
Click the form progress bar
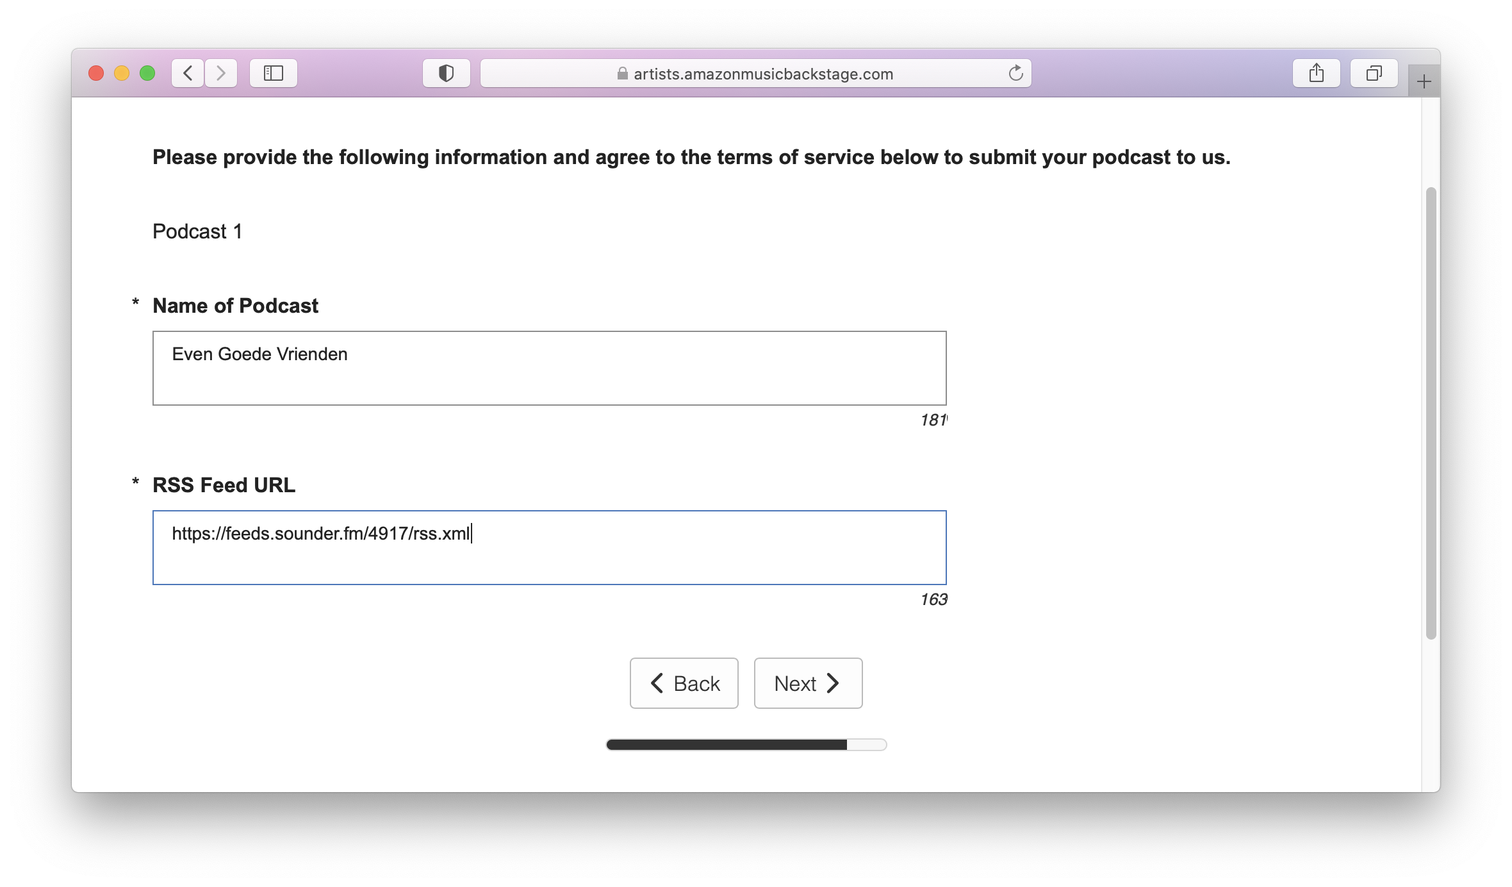click(x=746, y=744)
